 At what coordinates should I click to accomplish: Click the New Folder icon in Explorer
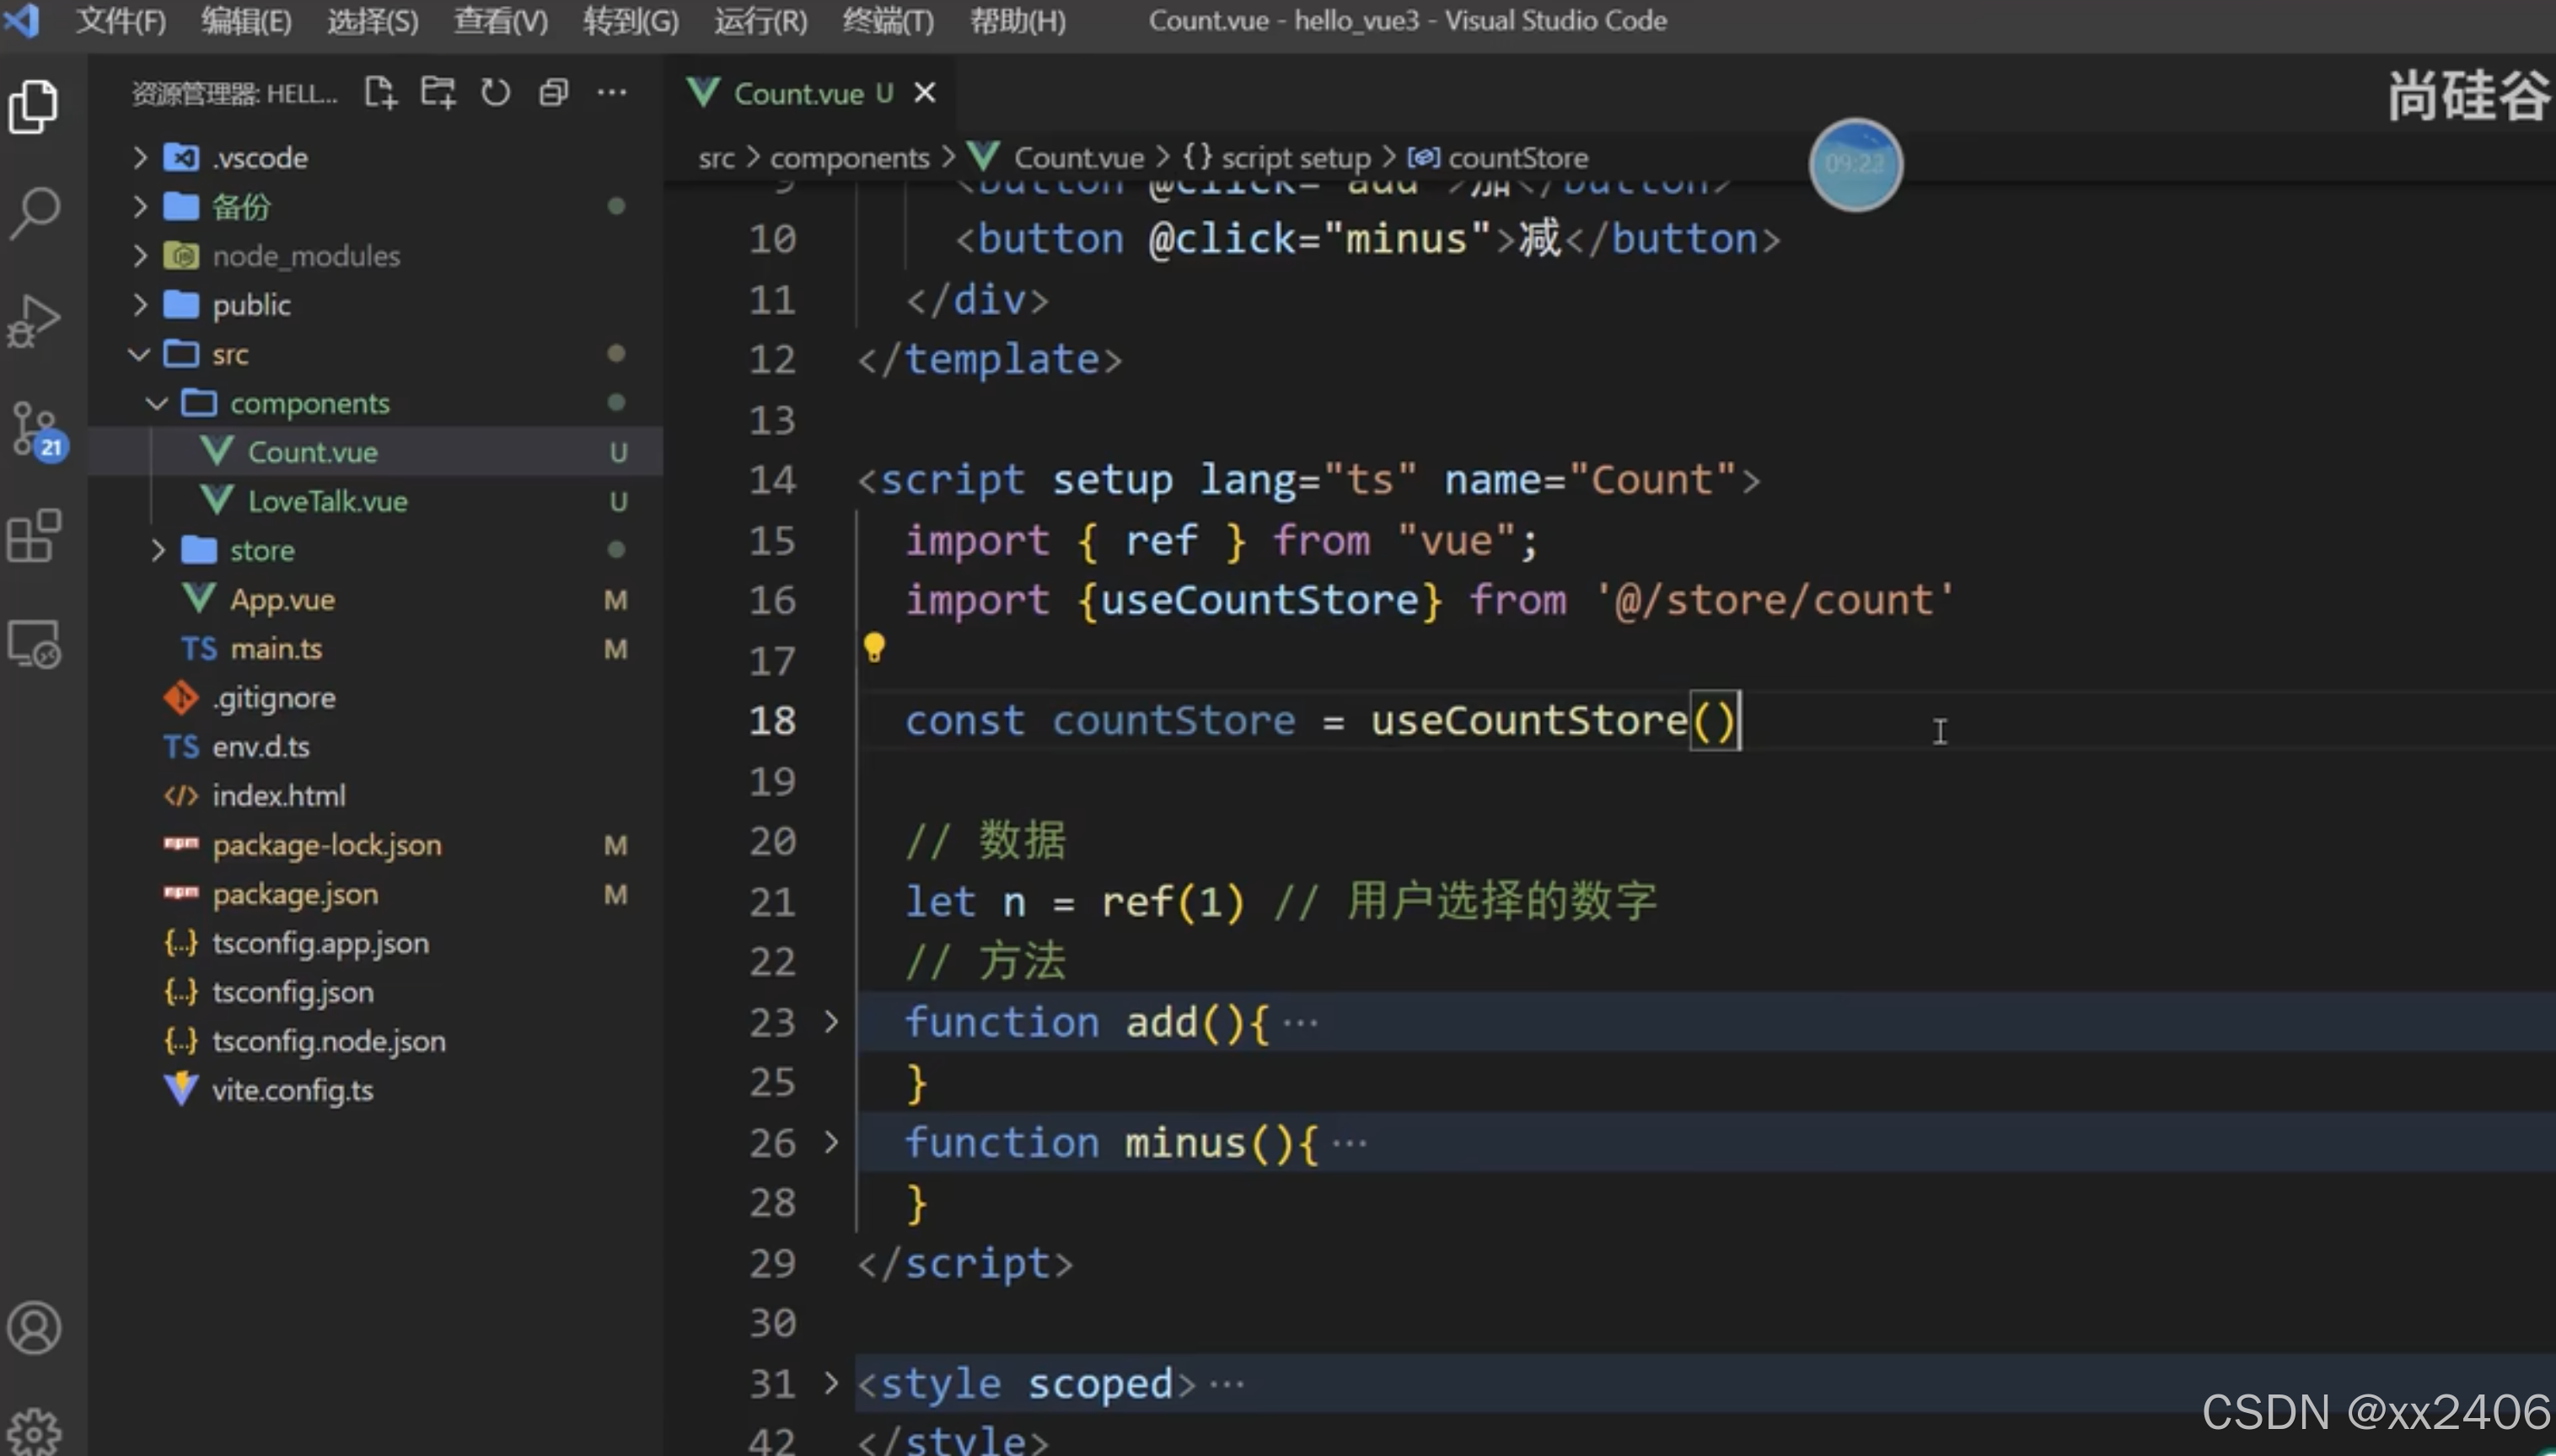pos(438,92)
